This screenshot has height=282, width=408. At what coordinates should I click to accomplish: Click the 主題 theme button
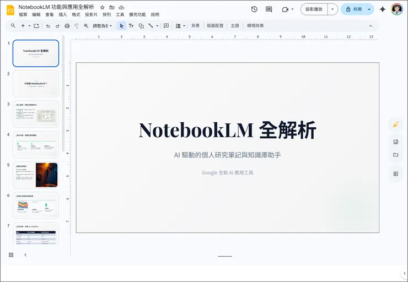click(235, 26)
